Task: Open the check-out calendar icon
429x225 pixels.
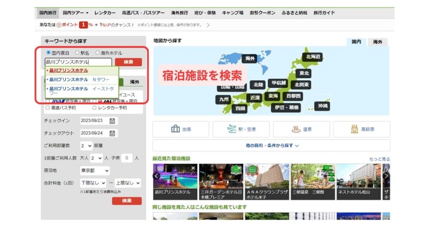Action: (x=112, y=133)
